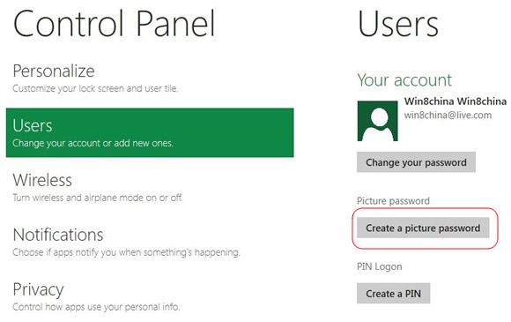Image resolution: width=511 pixels, height=322 pixels.
Task: Click the Picture password section label
Action: (393, 201)
